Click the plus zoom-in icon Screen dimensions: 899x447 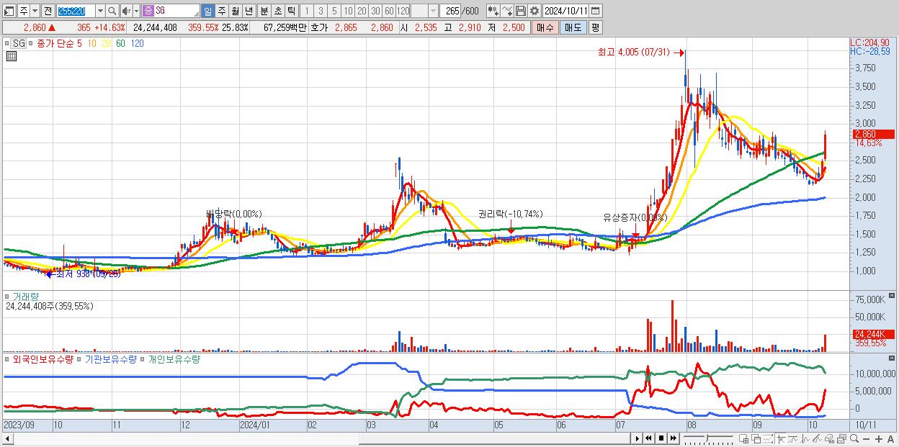878,439
